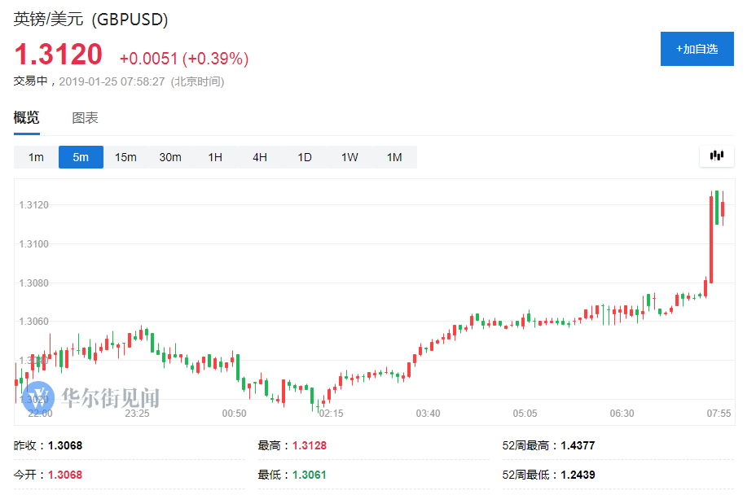Show the daily 1D chart
This screenshot has width=756, height=495.
point(305,157)
